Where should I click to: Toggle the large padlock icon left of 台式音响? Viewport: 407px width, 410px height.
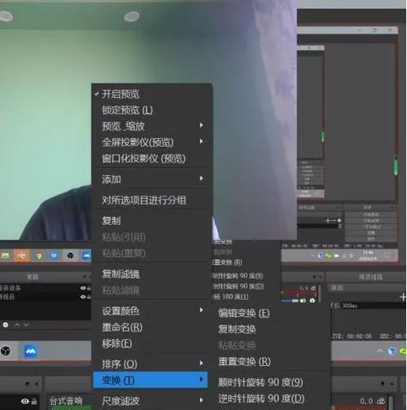pos(34,401)
